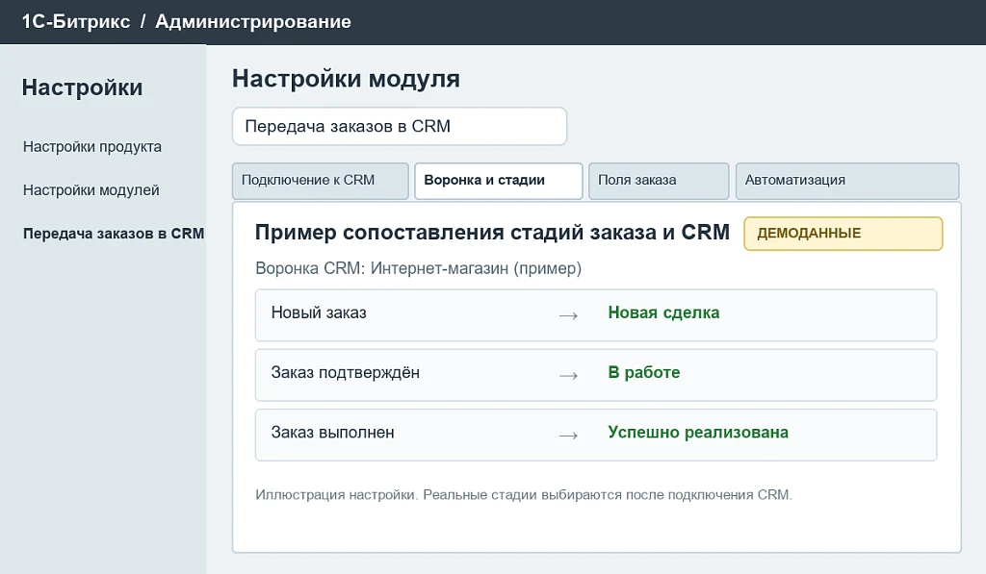
Task: Open Настройки продукта in sidebar
Action: [x=92, y=147]
